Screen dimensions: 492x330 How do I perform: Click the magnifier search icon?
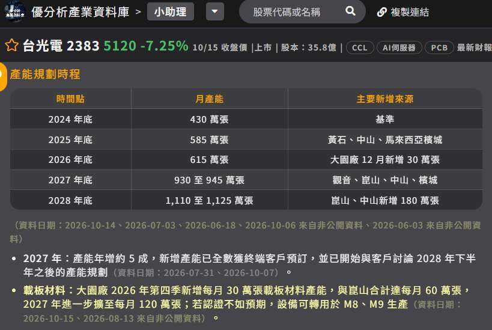pyautogui.click(x=350, y=11)
